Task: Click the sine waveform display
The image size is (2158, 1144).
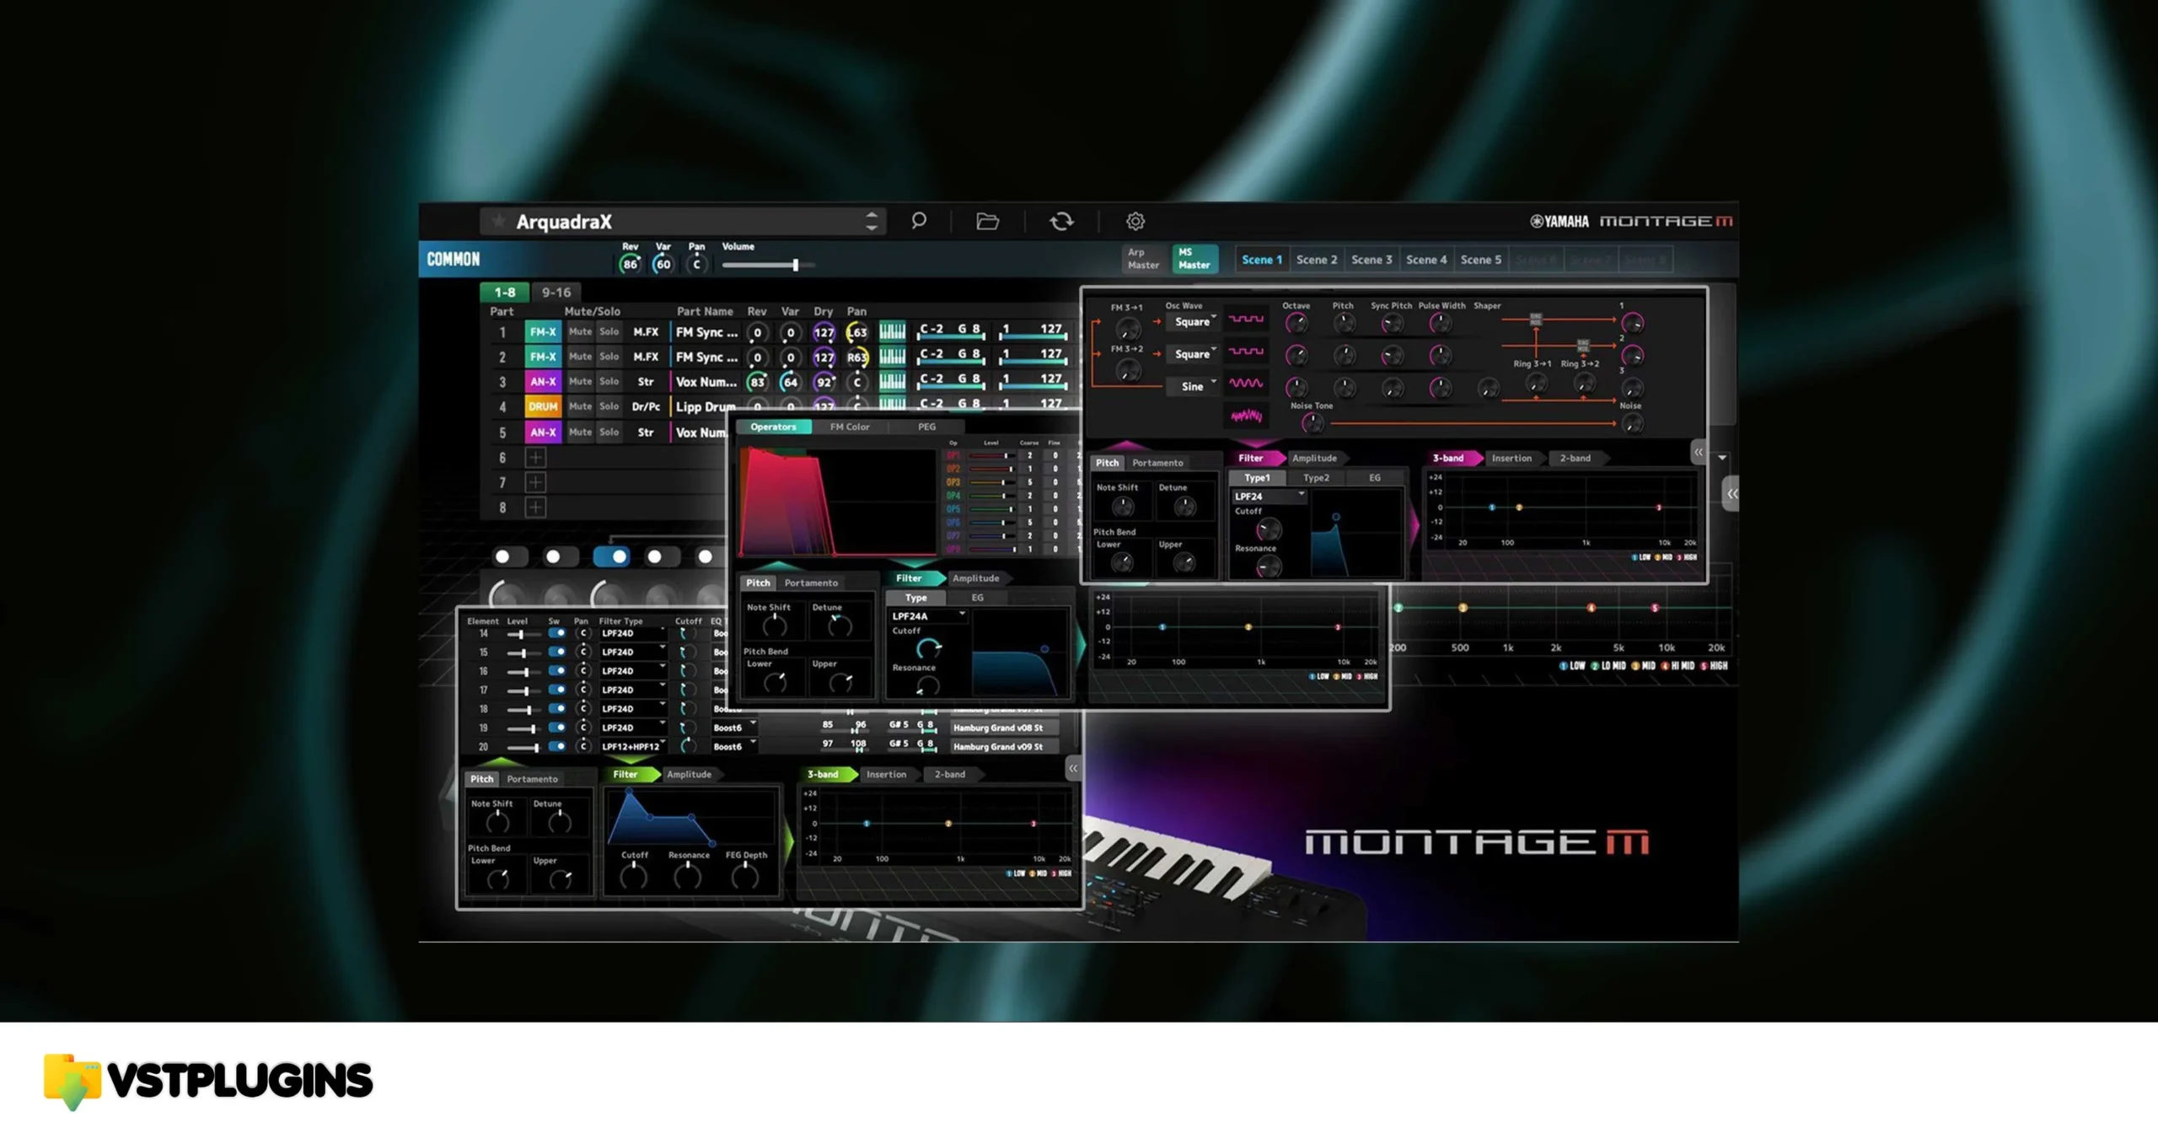Action: point(1246,384)
